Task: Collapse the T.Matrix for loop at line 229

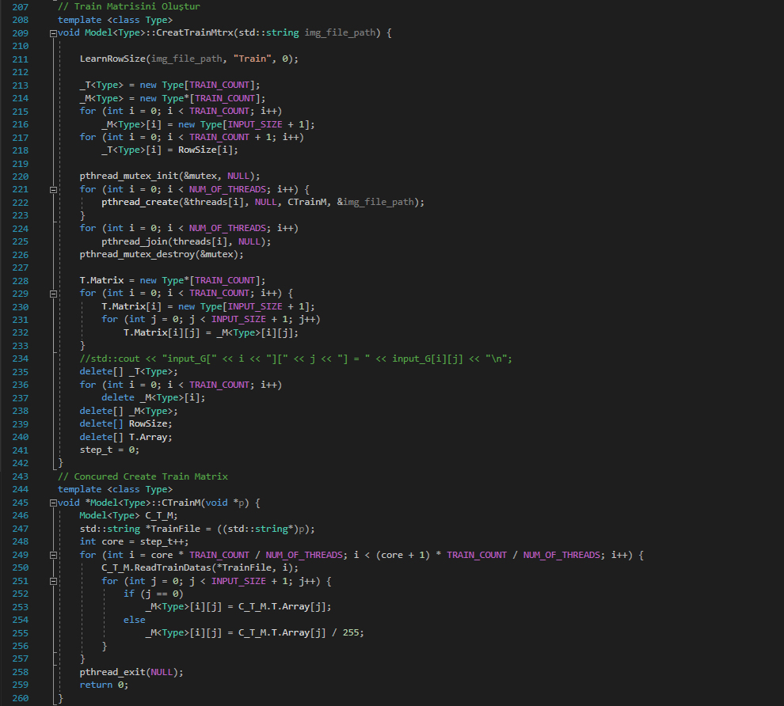Action: click(53, 293)
